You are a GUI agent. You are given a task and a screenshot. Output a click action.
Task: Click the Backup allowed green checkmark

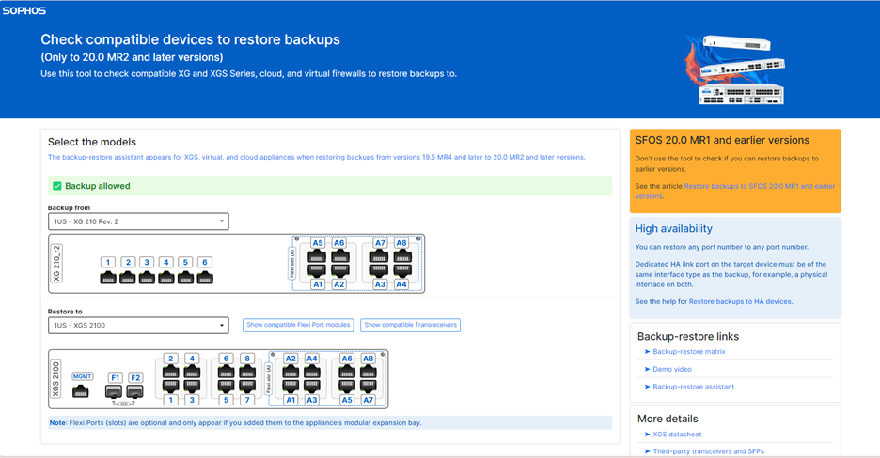(56, 186)
